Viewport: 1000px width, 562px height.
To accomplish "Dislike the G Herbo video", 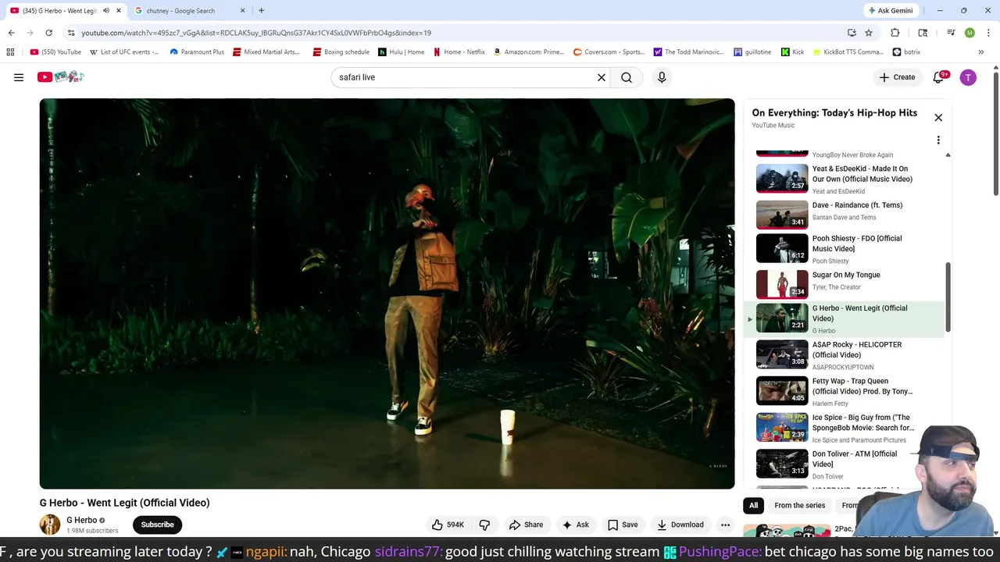I will [x=484, y=525].
